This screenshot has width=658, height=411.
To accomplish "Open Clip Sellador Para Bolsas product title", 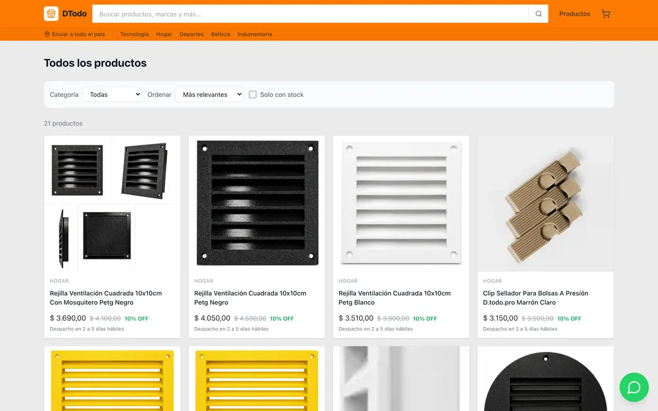I will pos(535,298).
